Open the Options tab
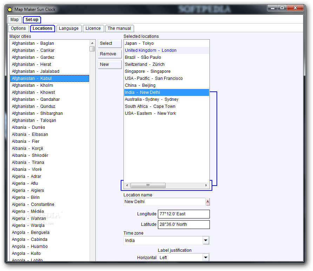Viewport: 313px width, 271px height. [x=18, y=28]
